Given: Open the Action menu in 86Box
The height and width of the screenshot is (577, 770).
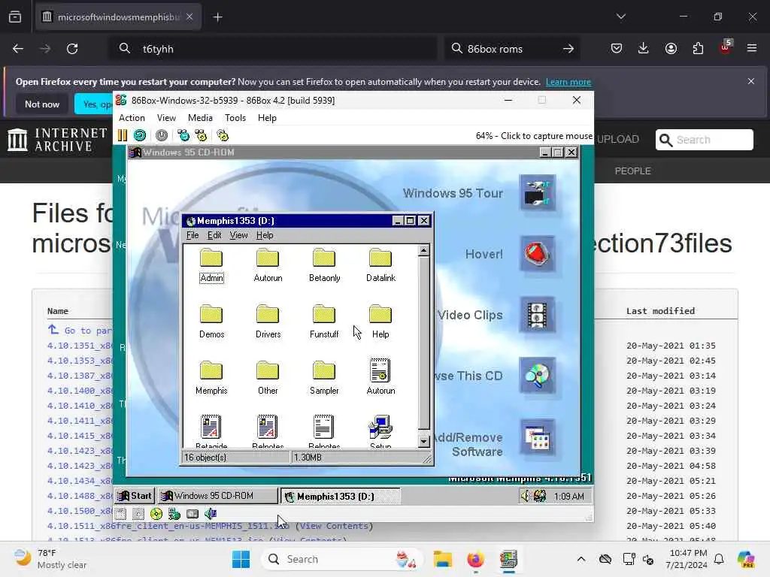Looking at the screenshot, I should point(132,118).
